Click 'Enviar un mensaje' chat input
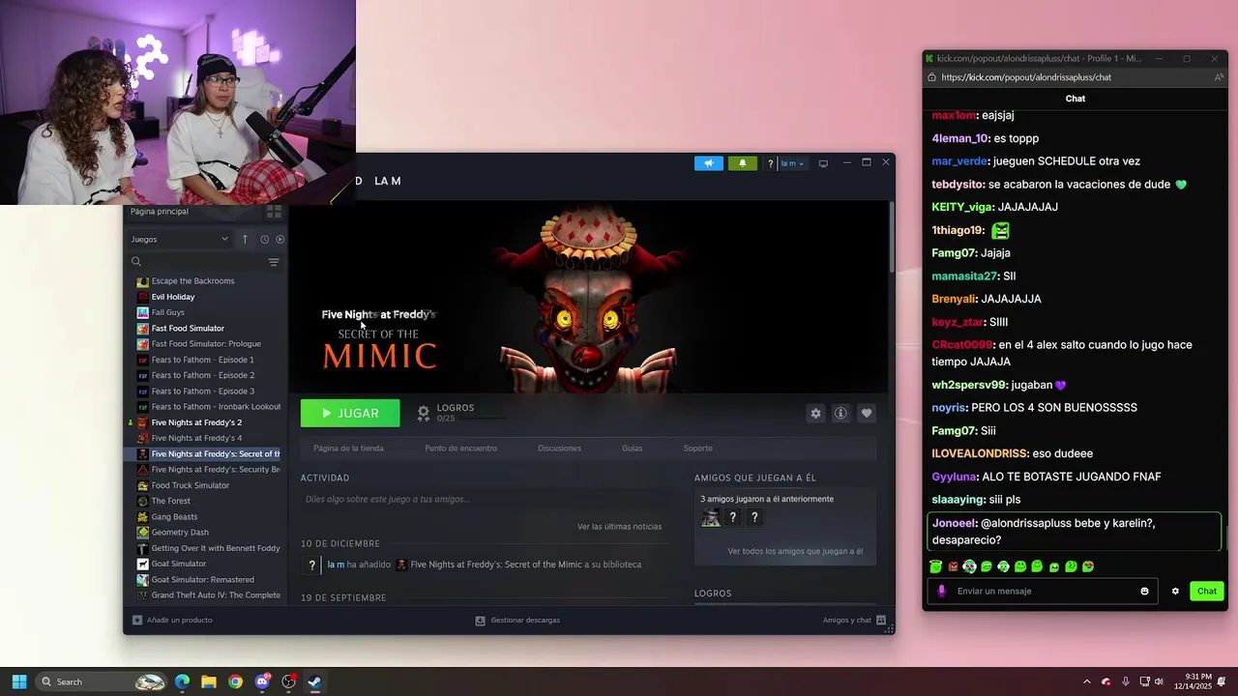This screenshot has width=1238, height=696. [x=1043, y=592]
